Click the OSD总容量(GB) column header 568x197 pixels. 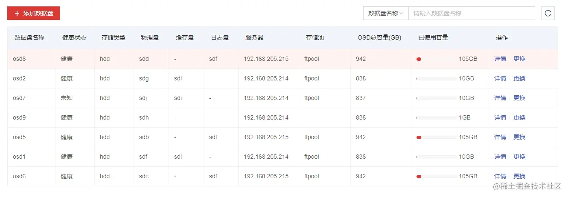pyautogui.click(x=379, y=37)
